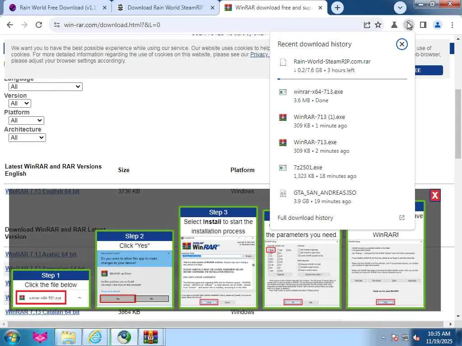Screen dimensions: 462x346
Task: Click winrar-x64-591.exe in Step 1 image
Action: coord(41,298)
